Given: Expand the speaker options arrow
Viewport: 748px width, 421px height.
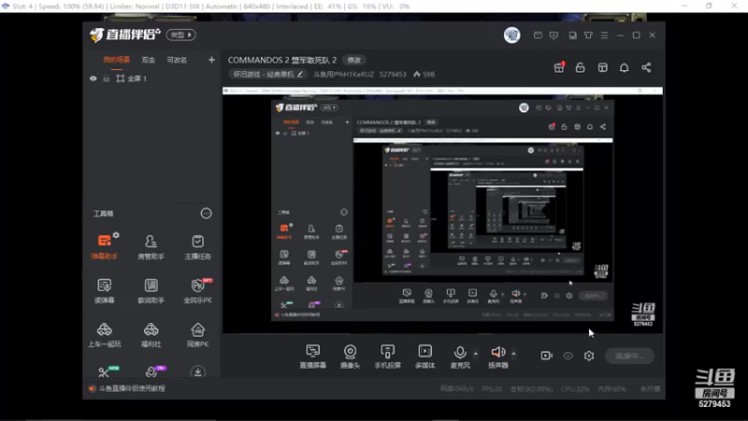Looking at the screenshot, I should pyautogui.click(x=513, y=354).
